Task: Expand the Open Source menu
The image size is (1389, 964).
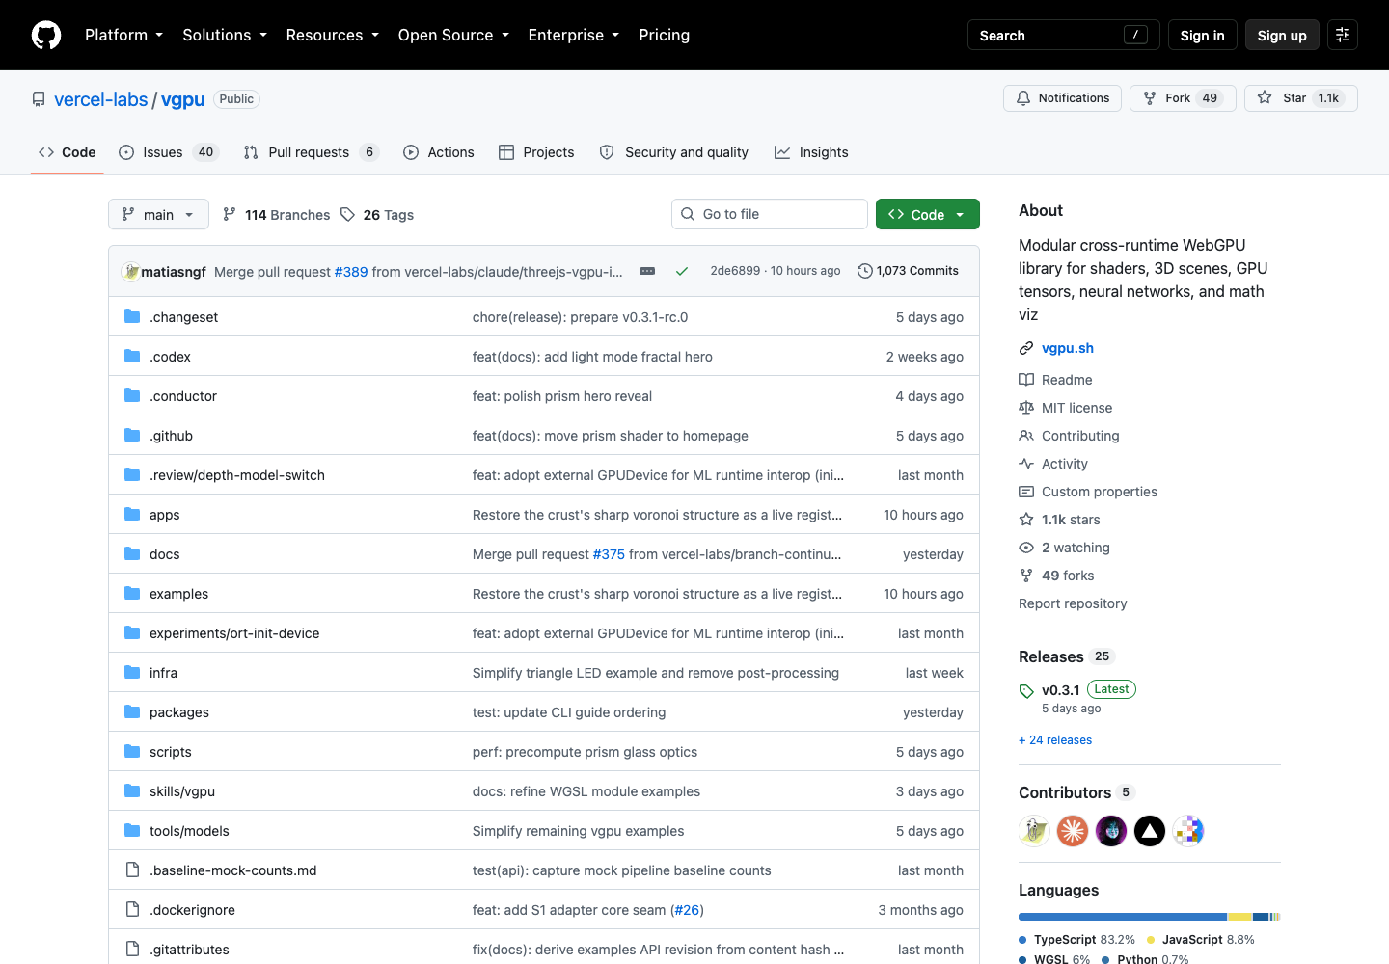Action: coord(453,35)
